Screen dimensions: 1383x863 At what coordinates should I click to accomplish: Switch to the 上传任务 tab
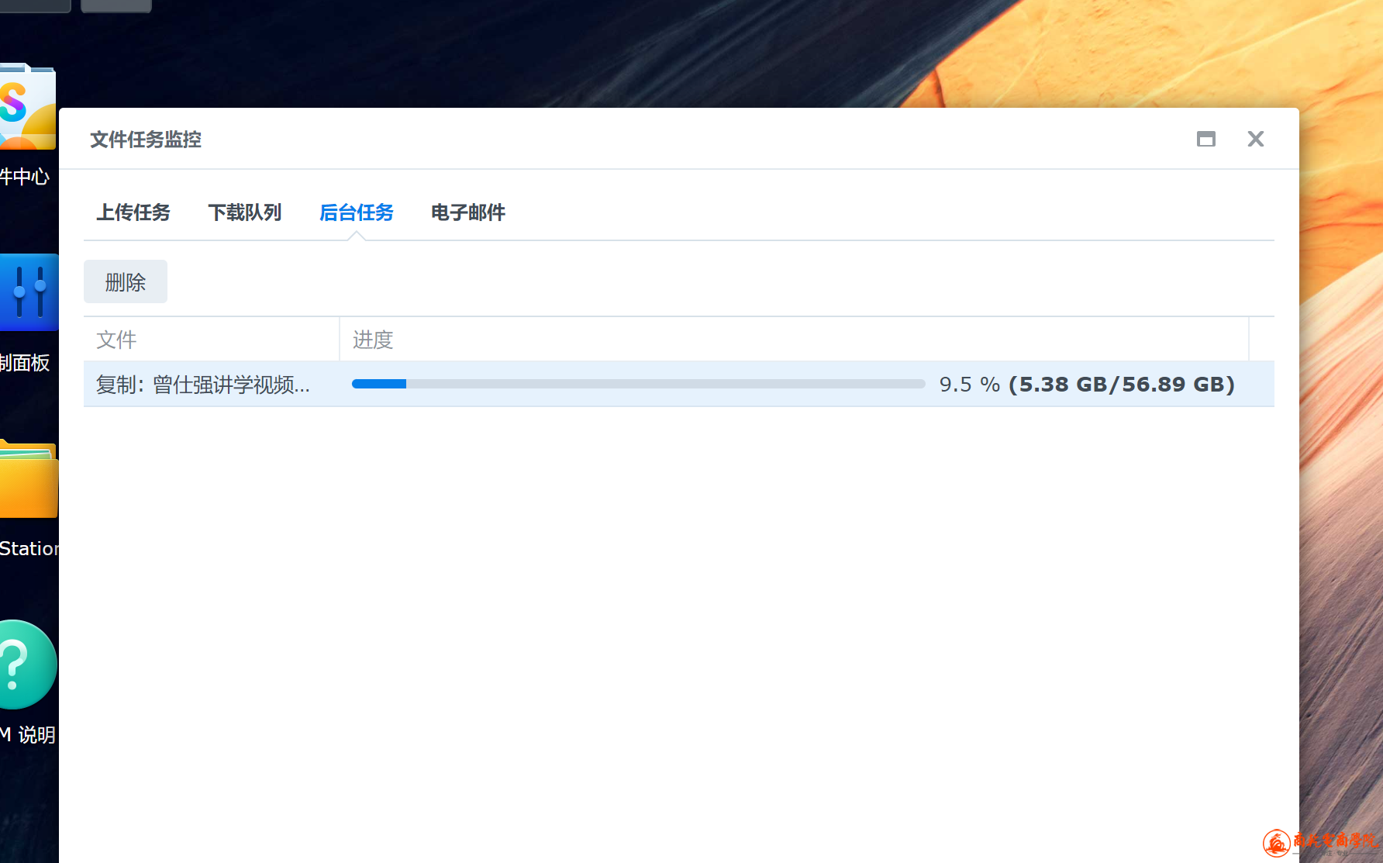[133, 212]
